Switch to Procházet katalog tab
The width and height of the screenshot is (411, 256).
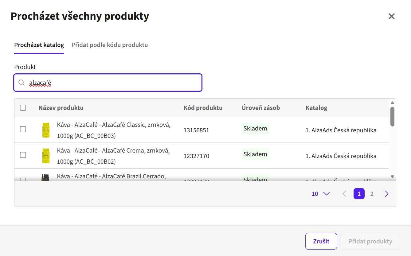tap(39, 45)
